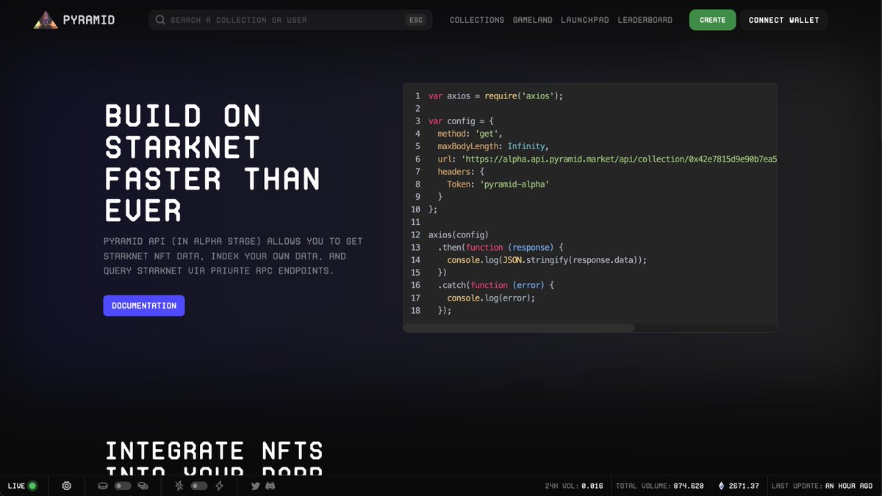Screen dimensions: 882x496
Task: Click code line number 18
Action: (415, 310)
